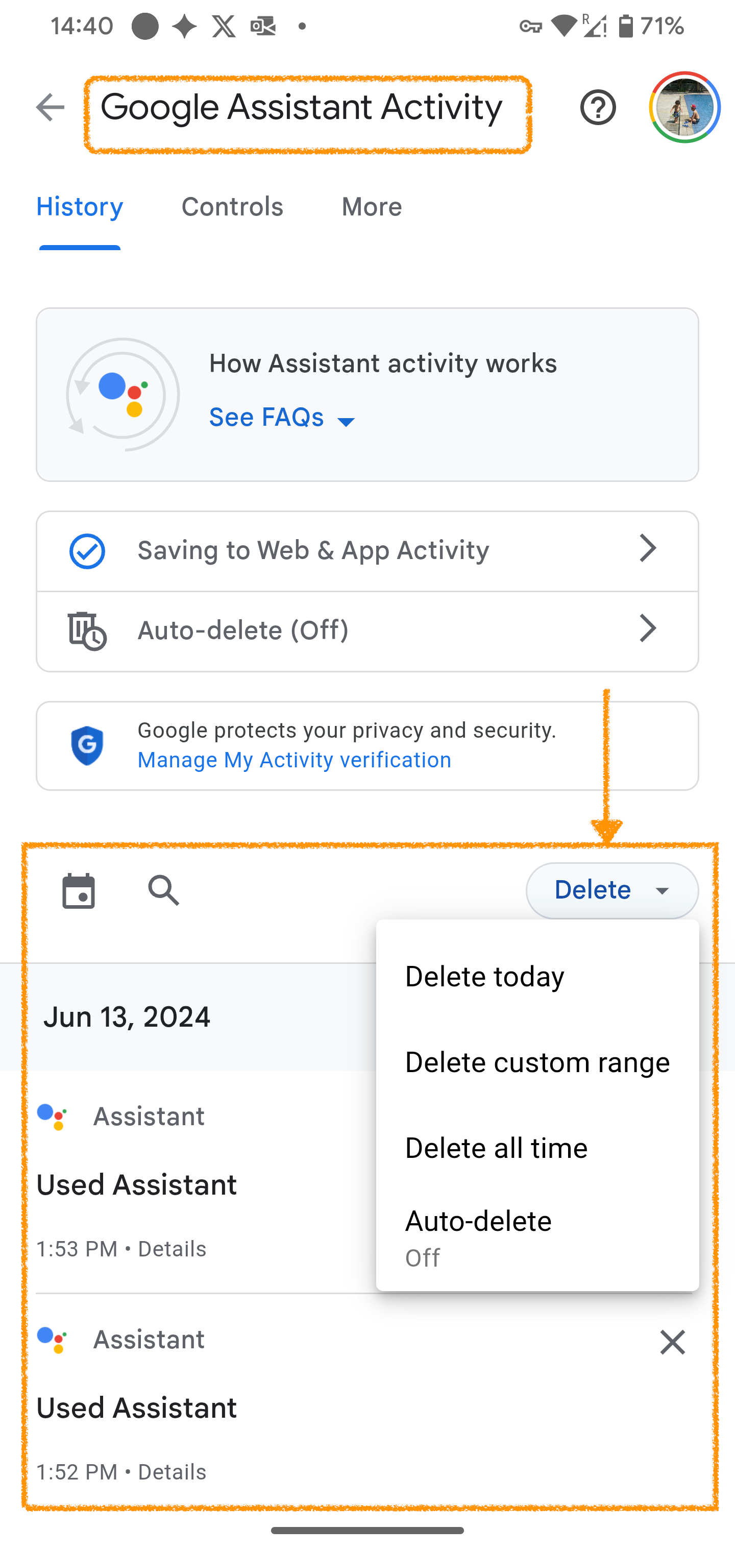Choose Delete all time option

click(x=537, y=1148)
